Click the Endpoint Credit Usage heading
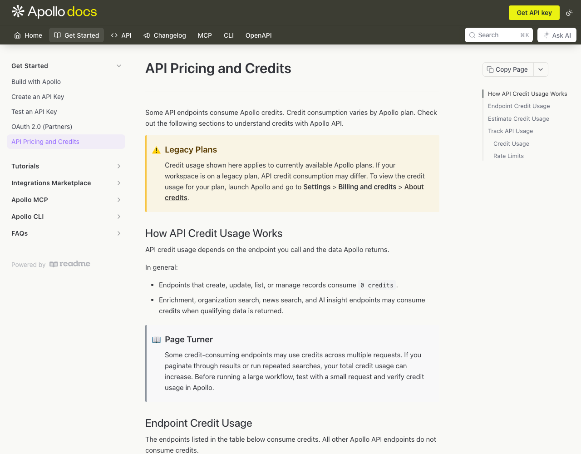Viewport: 581px width, 454px height. coord(199,423)
